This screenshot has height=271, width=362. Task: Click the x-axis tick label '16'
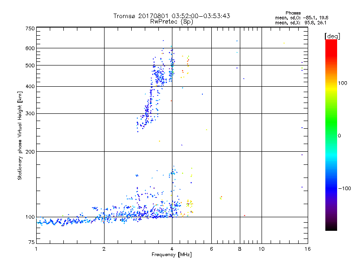coord(308,249)
